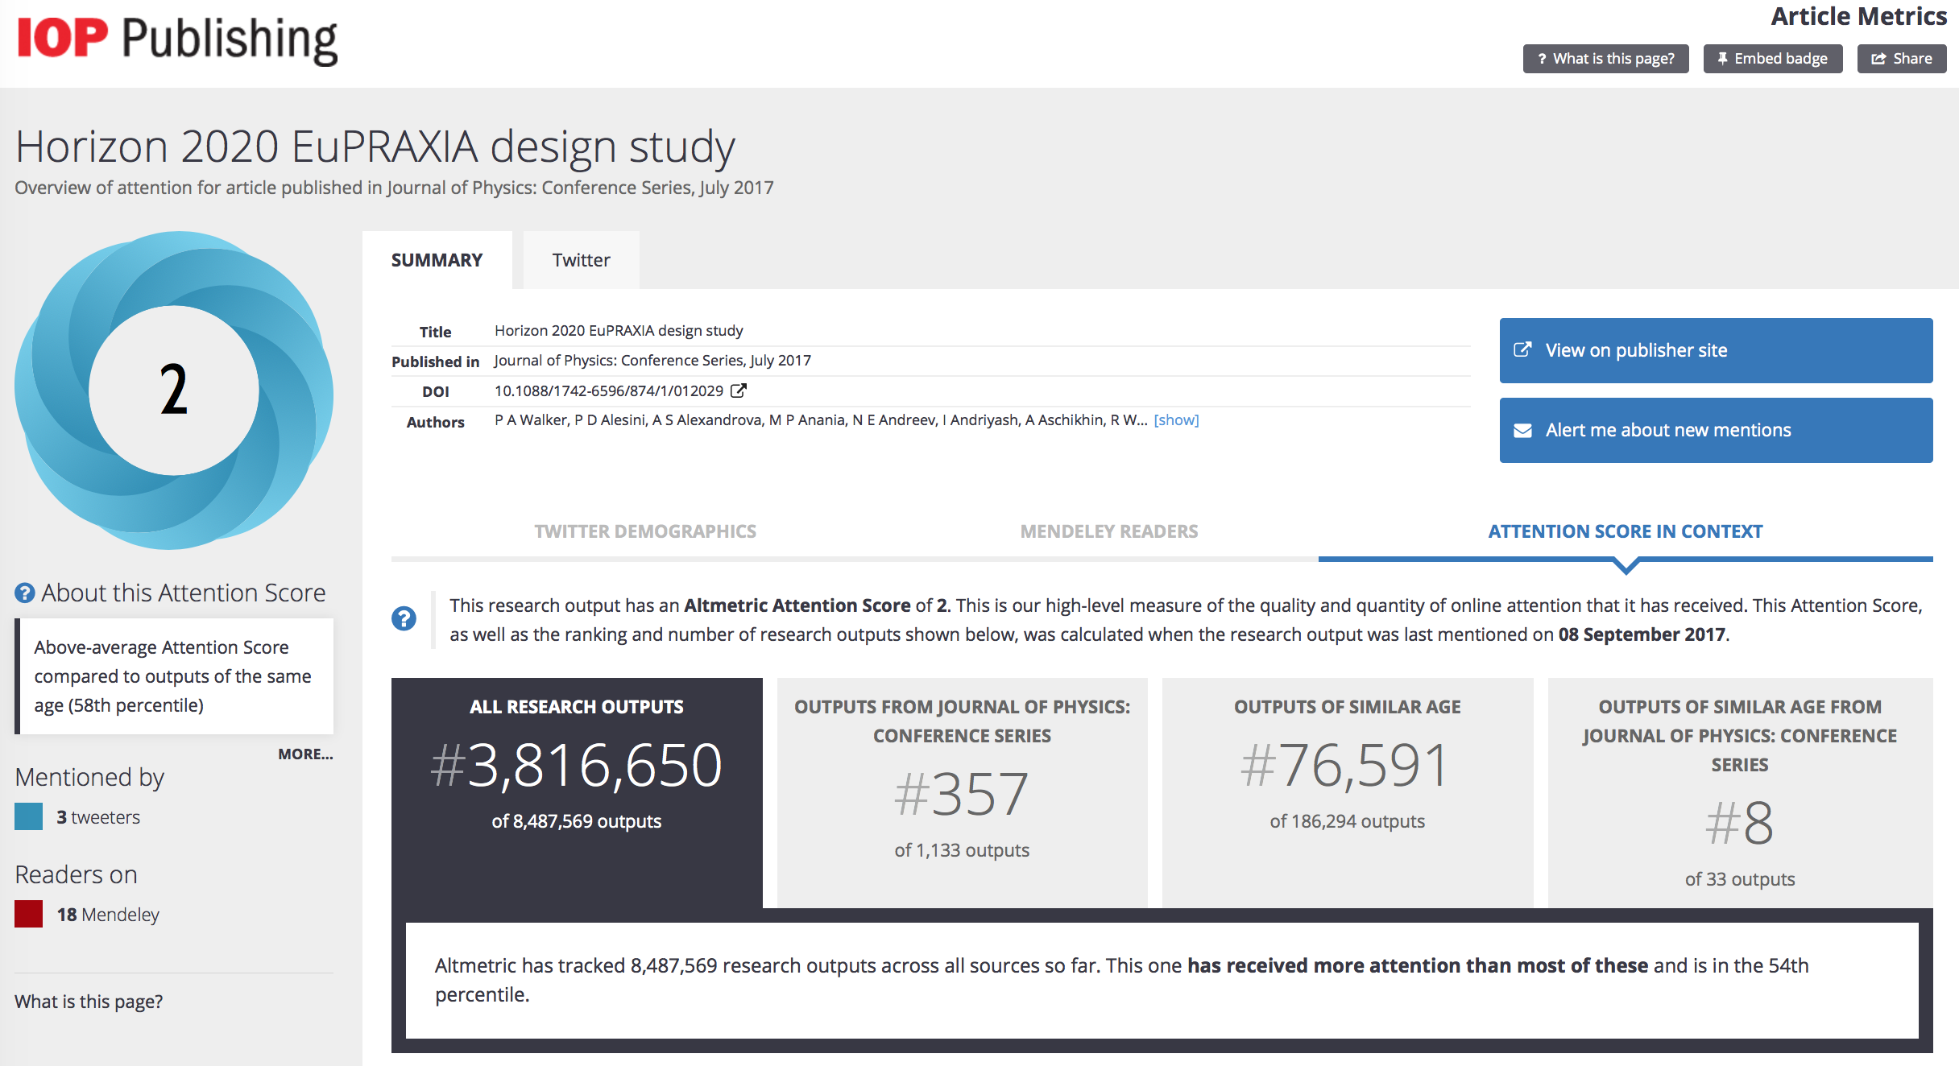Select Outputs from Journal of Physics panel #357

tap(962, 793)
